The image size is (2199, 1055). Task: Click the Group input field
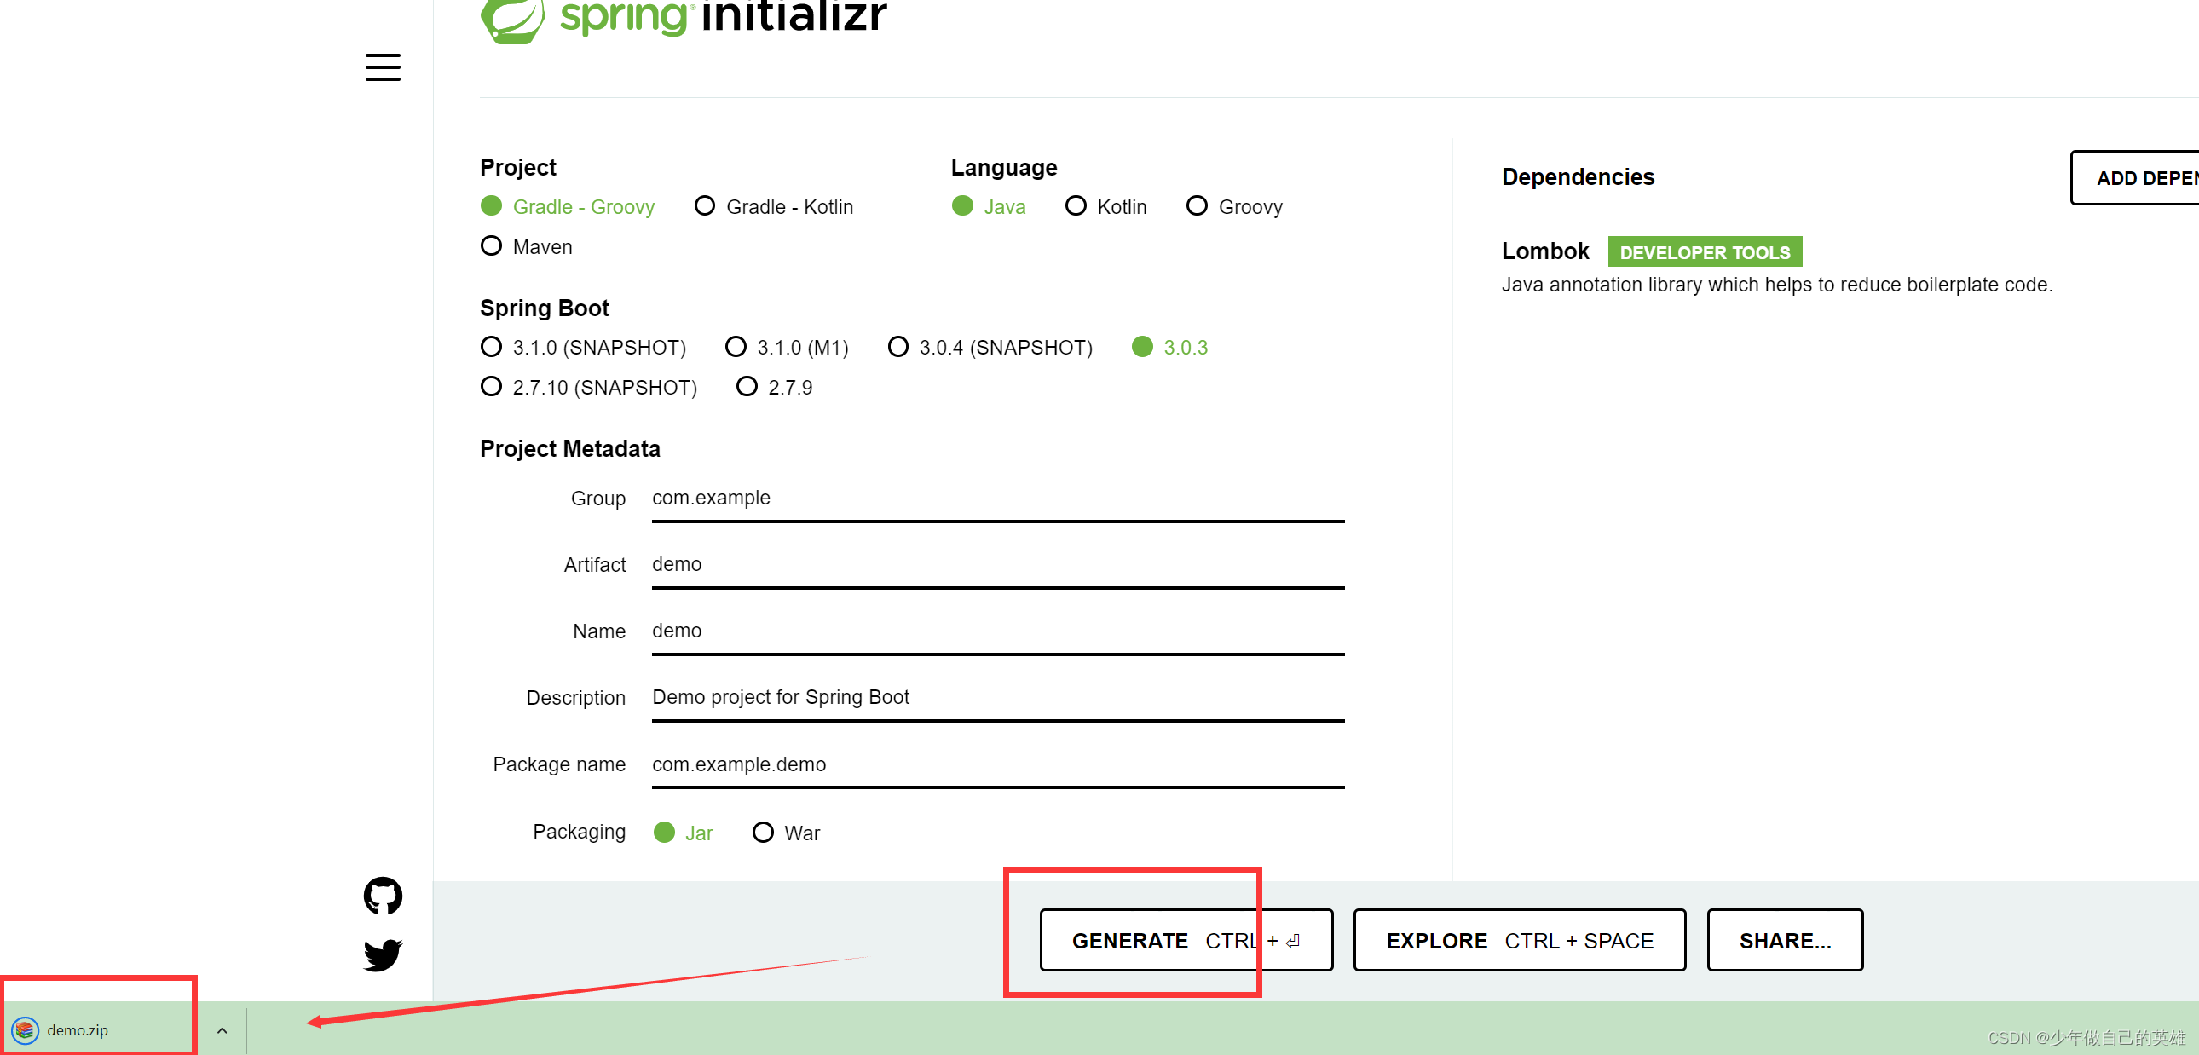coord(997,499)
